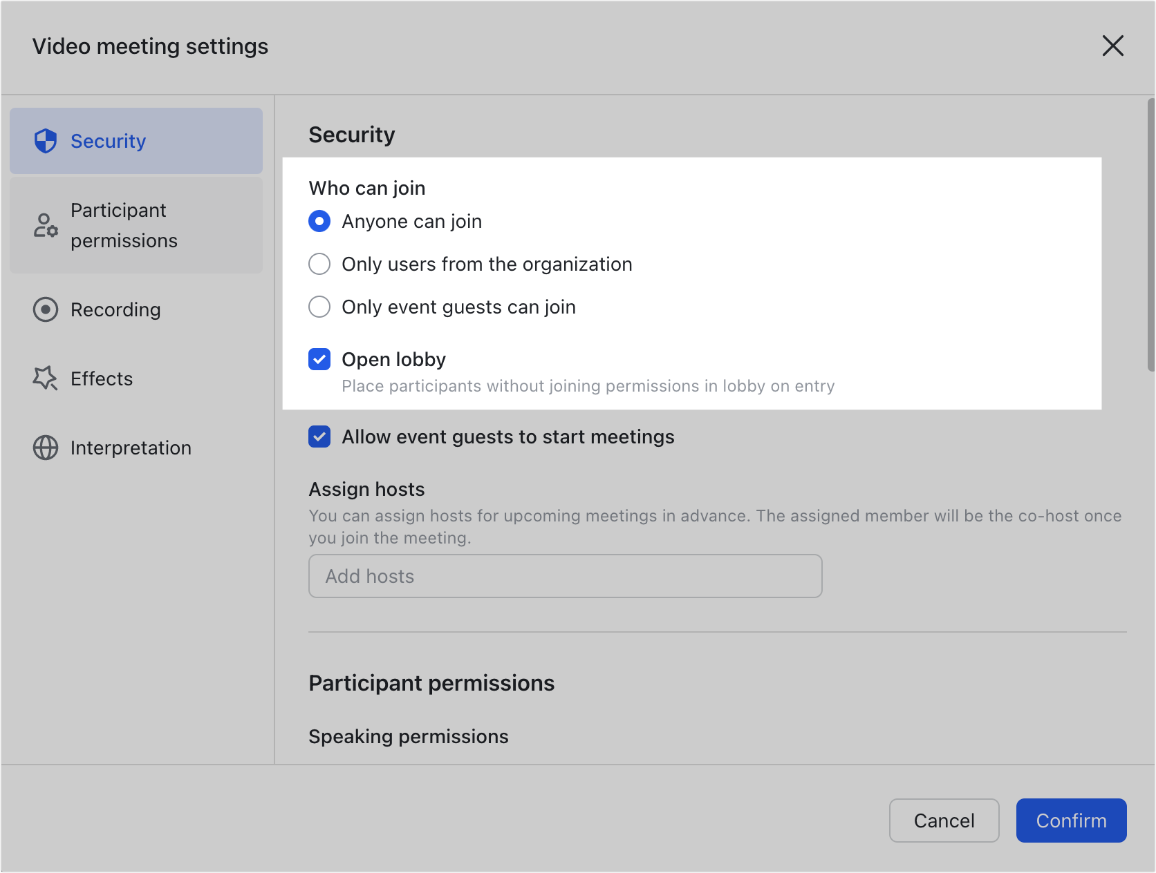
Task: Click the Effects star icon
Action: [46, 378]
